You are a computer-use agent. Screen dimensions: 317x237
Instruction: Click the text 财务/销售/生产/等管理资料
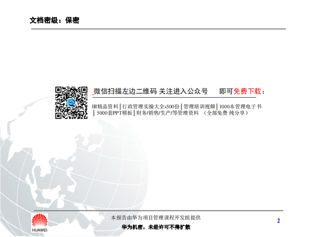point(167,113)
